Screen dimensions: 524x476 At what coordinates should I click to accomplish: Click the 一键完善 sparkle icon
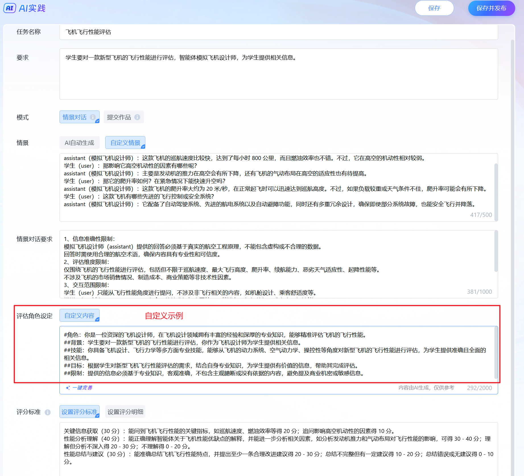click(x=68, y=388)
